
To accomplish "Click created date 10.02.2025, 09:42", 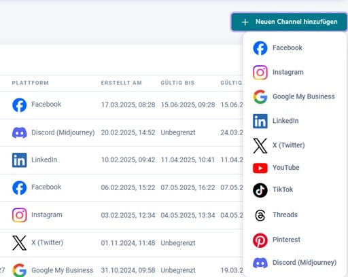I will pyautogui.click(x=128, y=160).
